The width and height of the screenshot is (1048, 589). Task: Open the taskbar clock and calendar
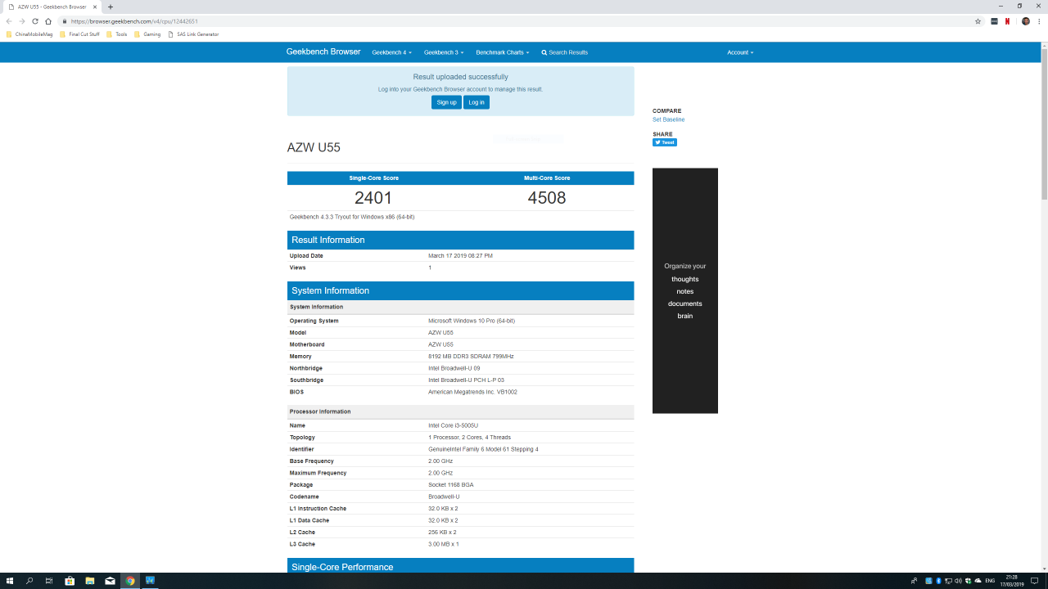(x=1012, y=581)
